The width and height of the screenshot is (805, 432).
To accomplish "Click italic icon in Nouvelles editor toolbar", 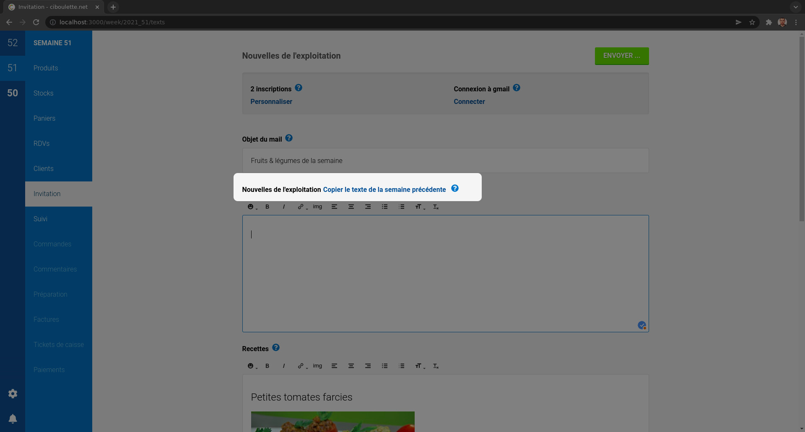I will coord(284,207).
